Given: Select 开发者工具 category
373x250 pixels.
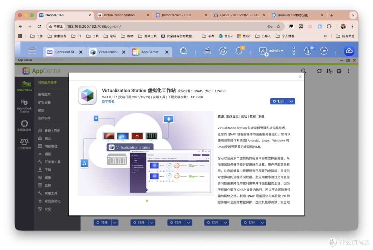Looking at the screenshot, I should pyautogui.click(x=49, y=162).
